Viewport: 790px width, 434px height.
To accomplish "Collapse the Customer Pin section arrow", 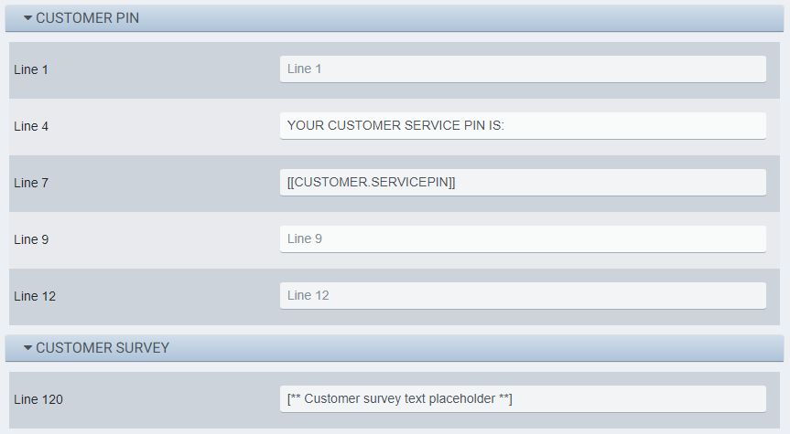I will [x=27, y=18].
